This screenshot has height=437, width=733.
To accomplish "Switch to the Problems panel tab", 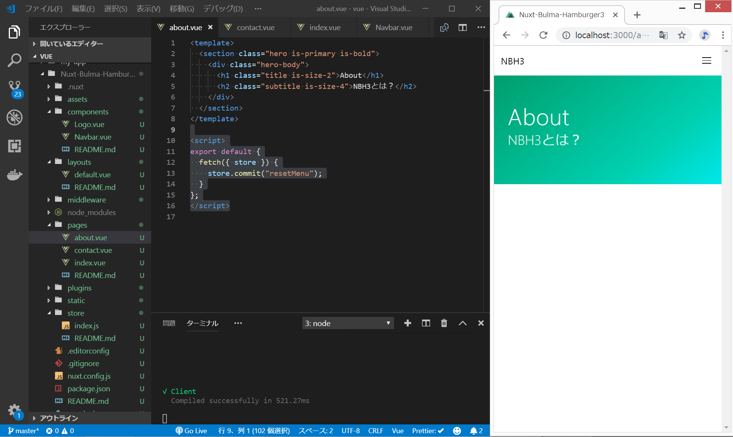I will click(169, 323).
